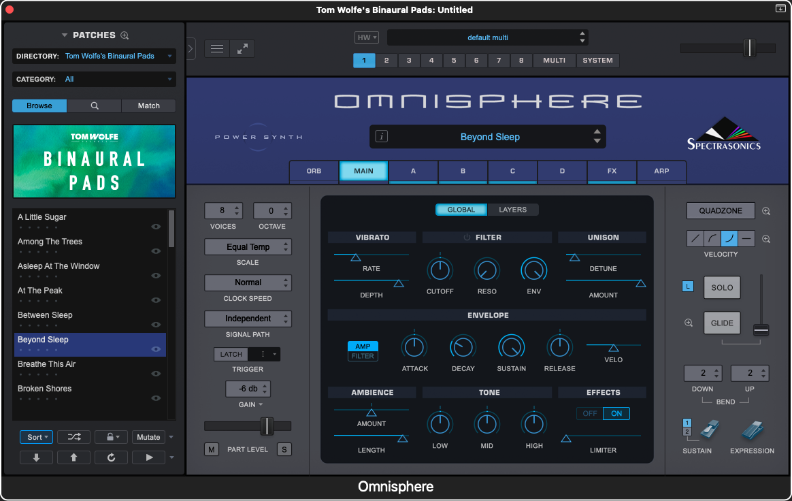792x501 pixels.
Task: Click the Mutate button
Action: [148, 437]
